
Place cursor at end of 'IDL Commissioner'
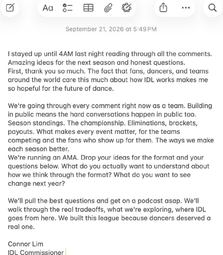coord(64,252)
